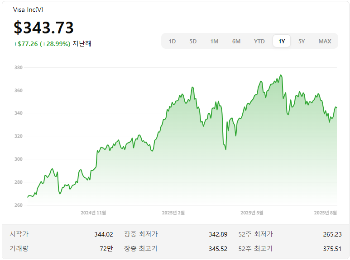
Task: Show the MAX time range
Action: pos(325,42)
